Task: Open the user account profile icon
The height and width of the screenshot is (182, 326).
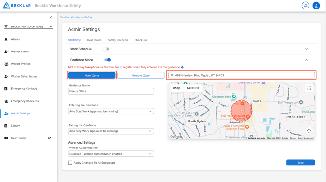Action: (316, 6)
